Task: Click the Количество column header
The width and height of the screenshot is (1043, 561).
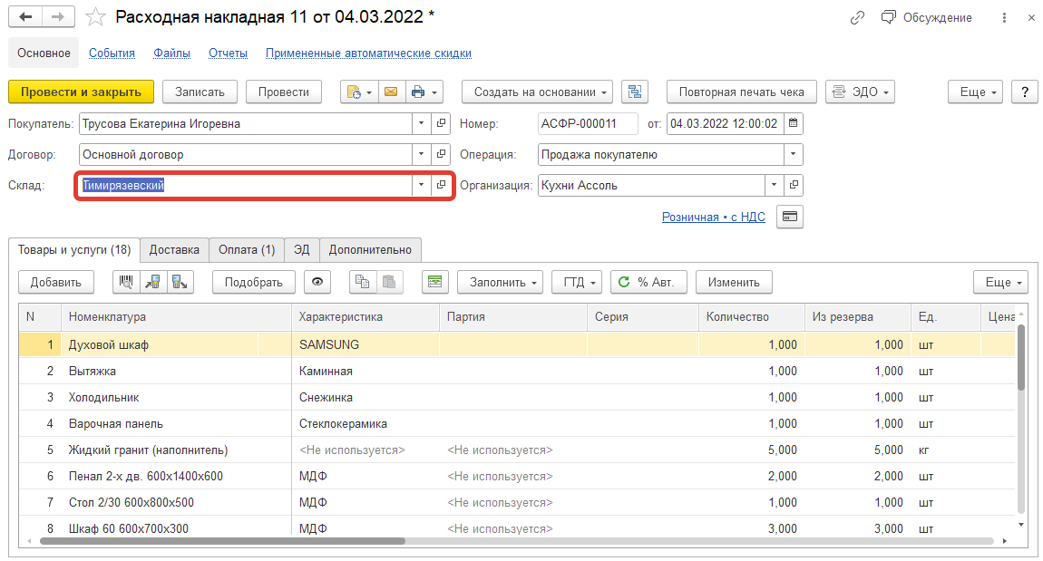Action: click(751, 317)
